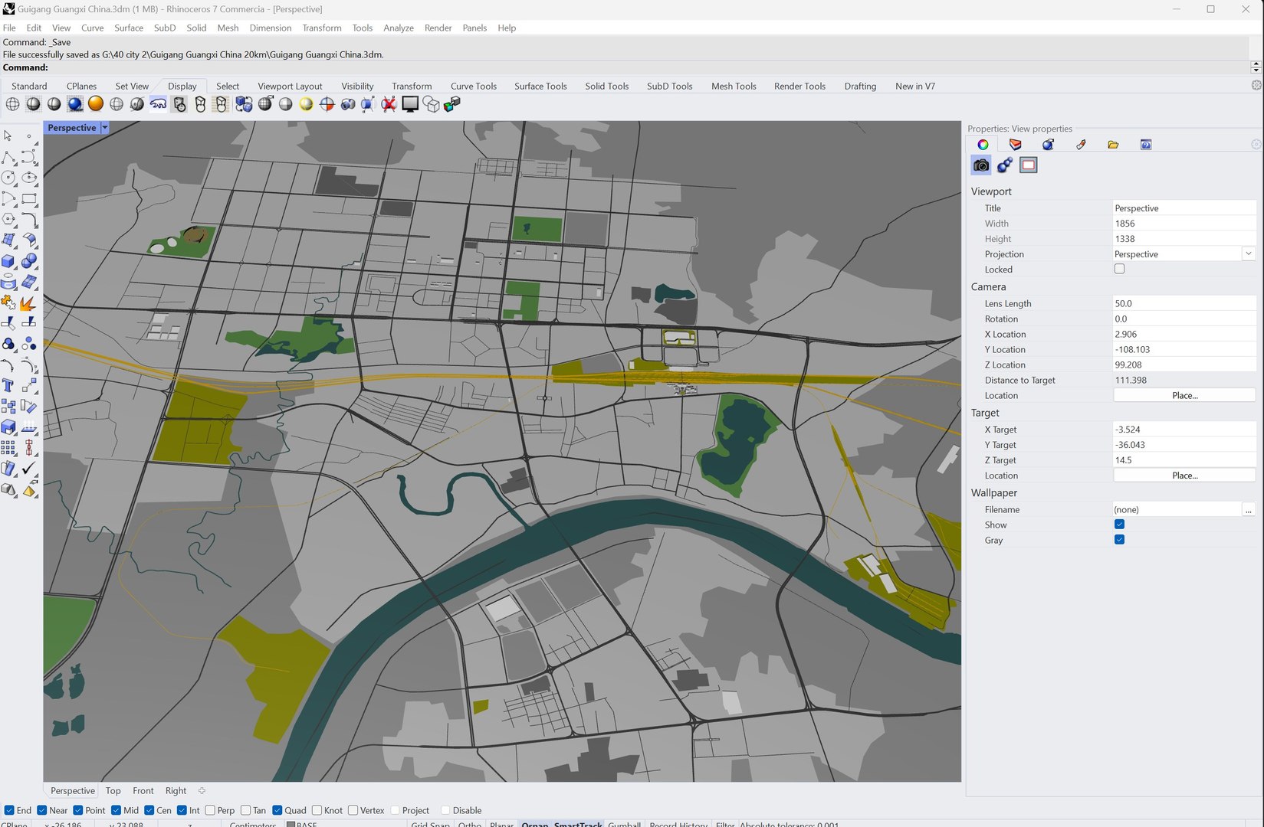Activate the Explode tool icon

(x=28, y=303)
